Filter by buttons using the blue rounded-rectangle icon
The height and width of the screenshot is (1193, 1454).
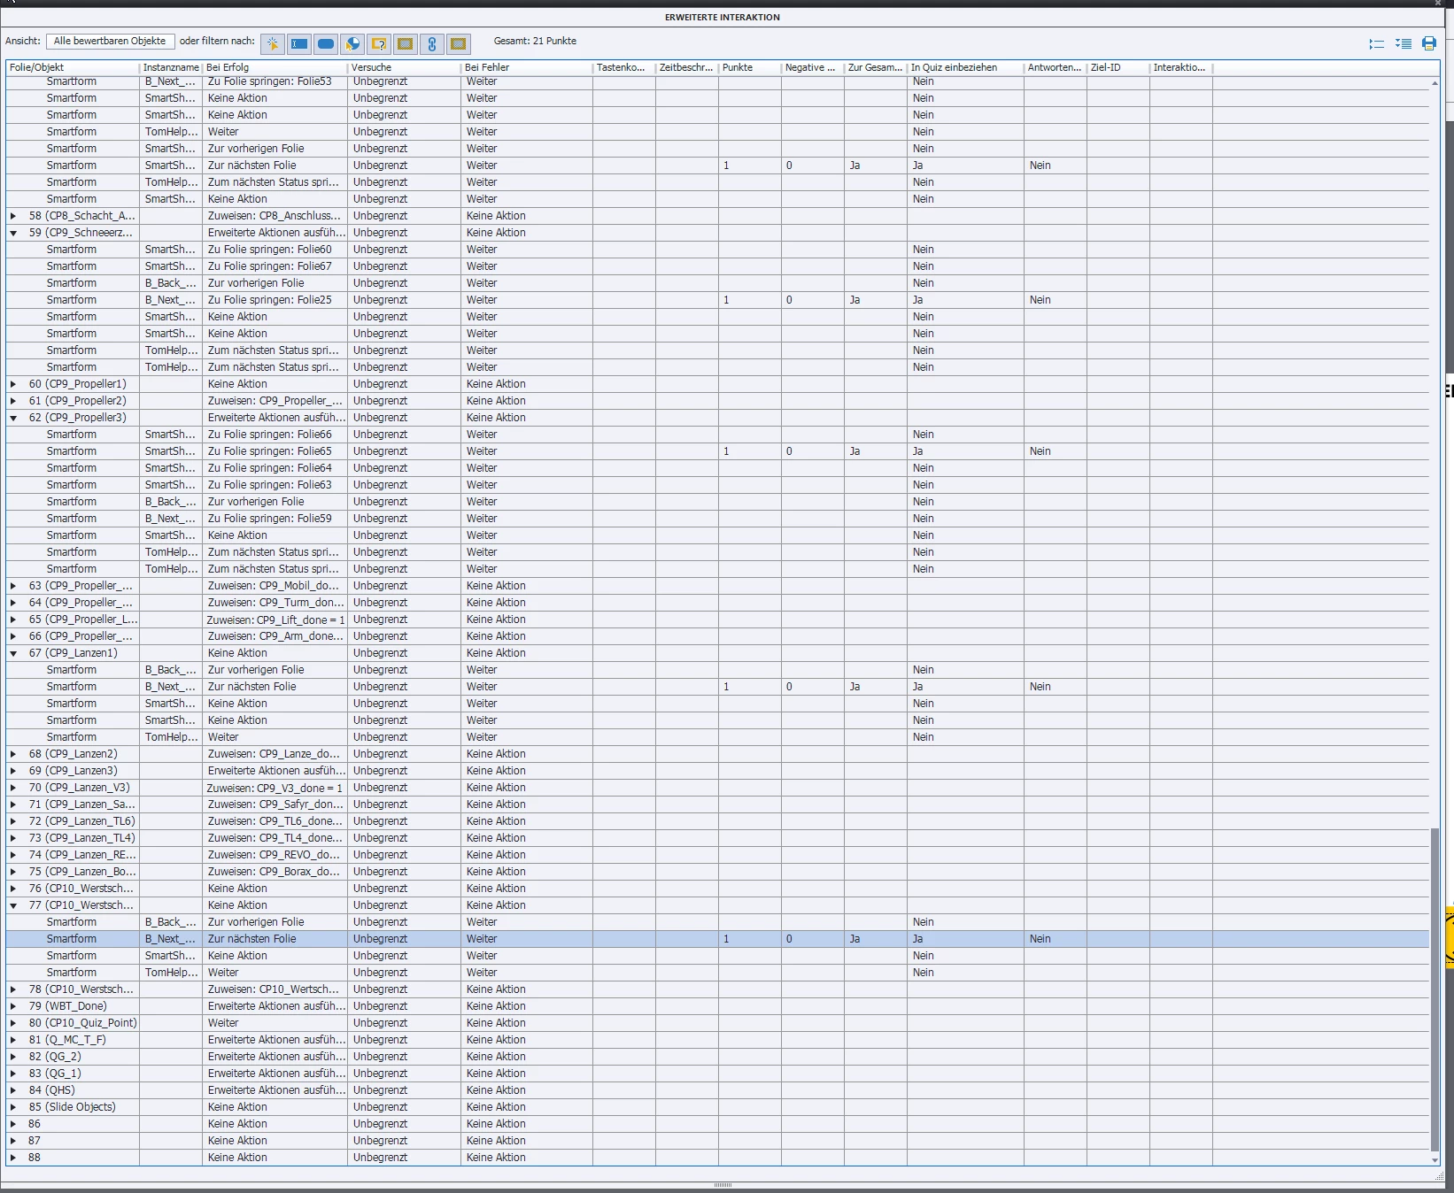coord(326,43)
